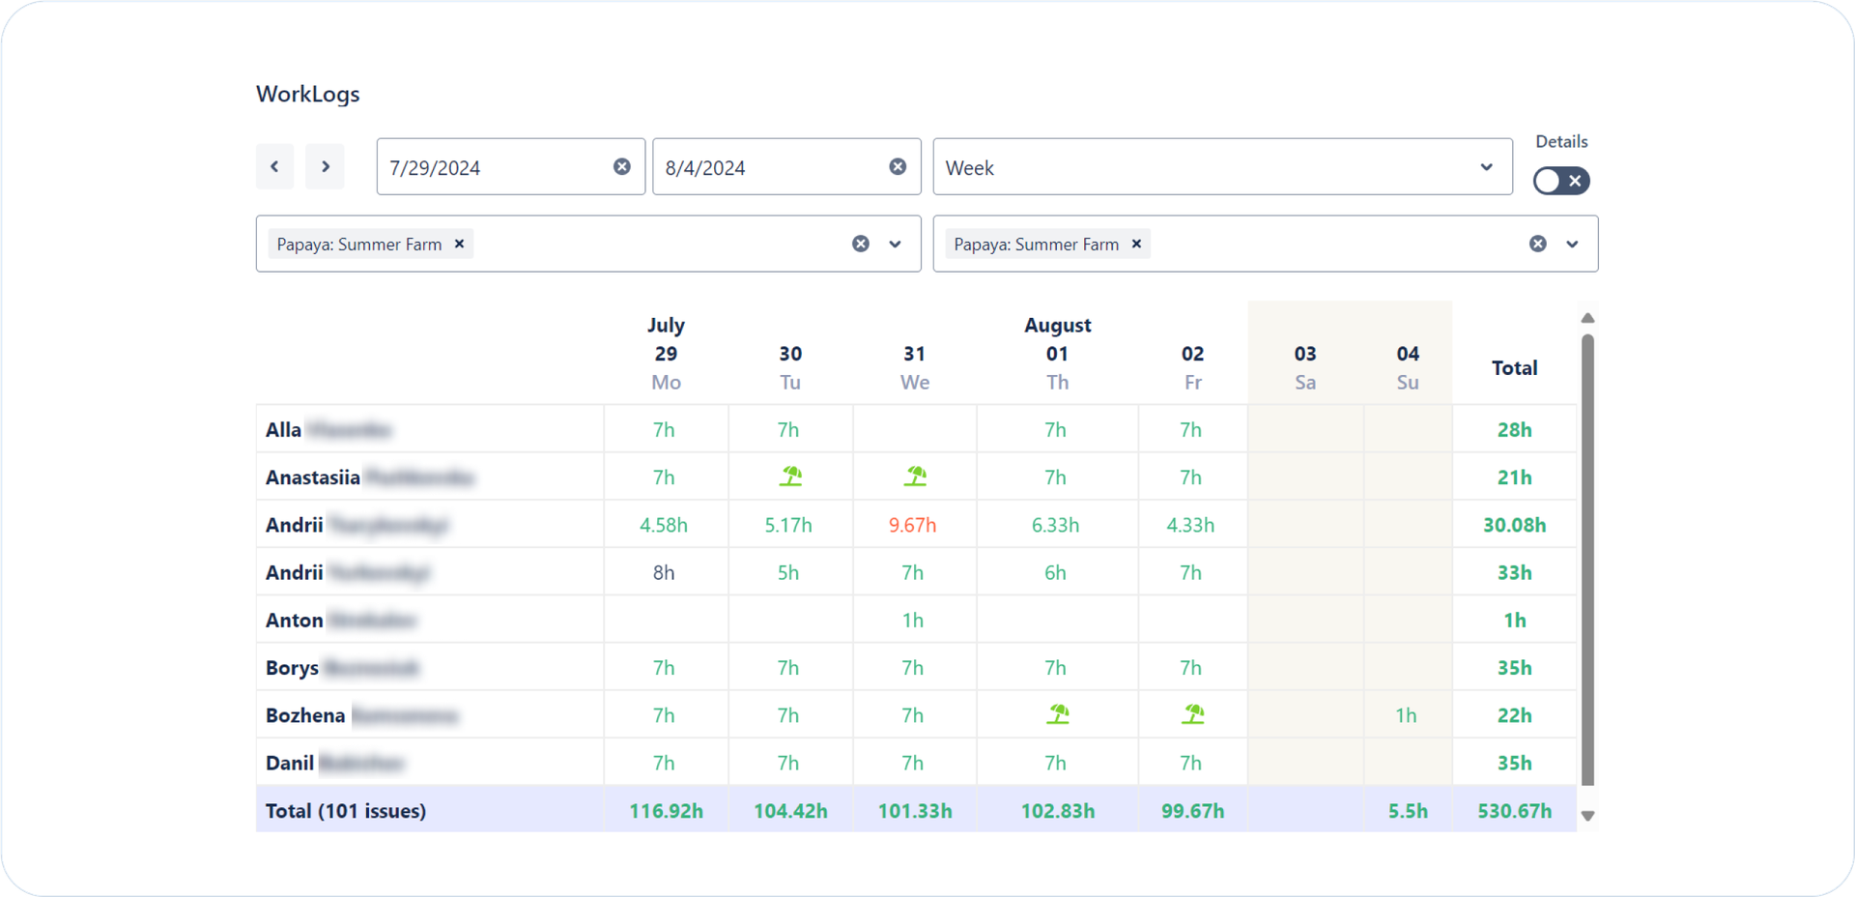The width and height of the screenshot is (1855, 897).
Task: Click the Total (101 issues) label
Action: click(346, 811)
